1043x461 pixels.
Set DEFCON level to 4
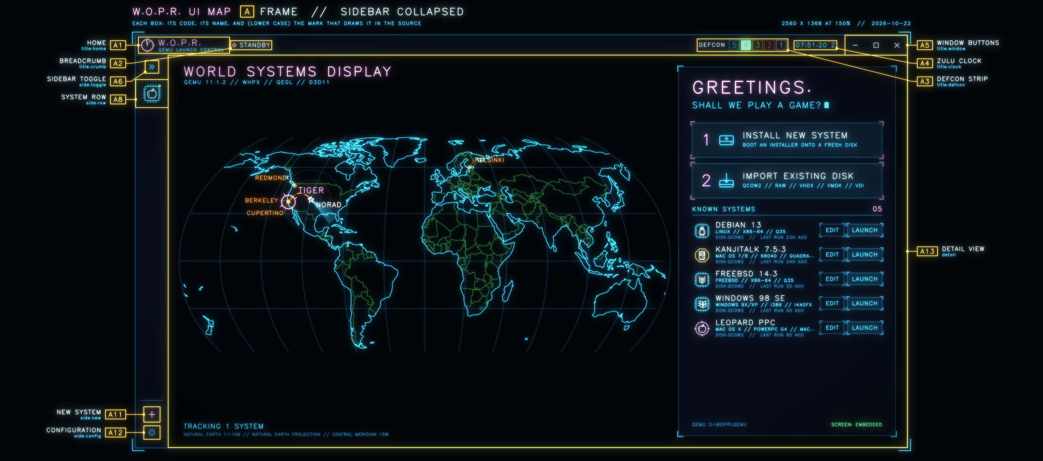[746, 45]
